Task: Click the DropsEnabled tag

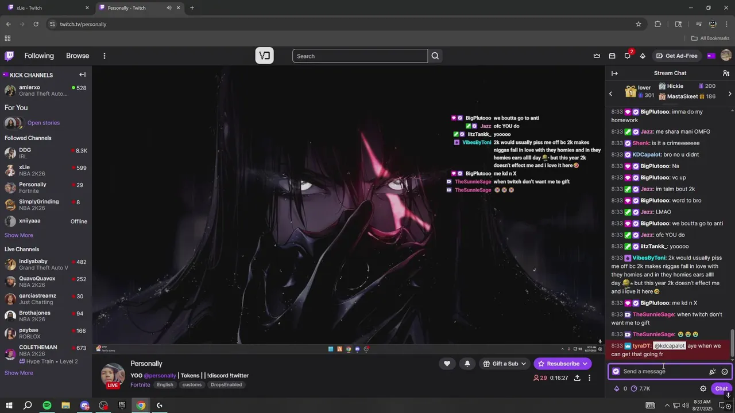Action: 226,385
